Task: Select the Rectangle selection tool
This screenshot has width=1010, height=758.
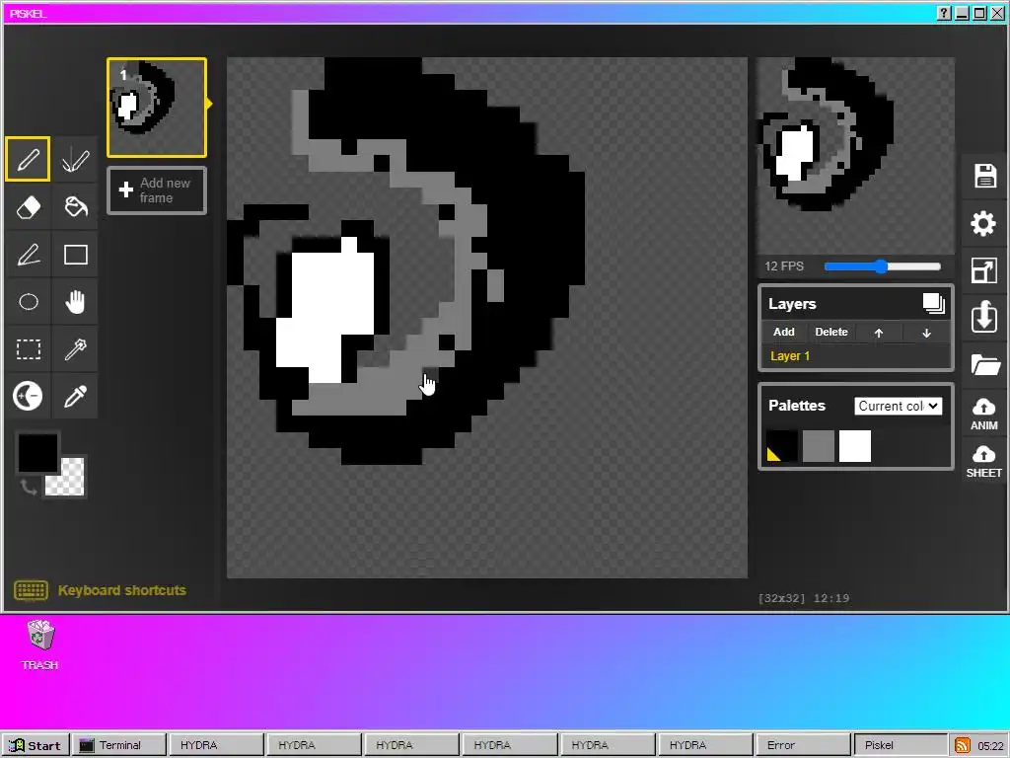Action: [28, 349]
